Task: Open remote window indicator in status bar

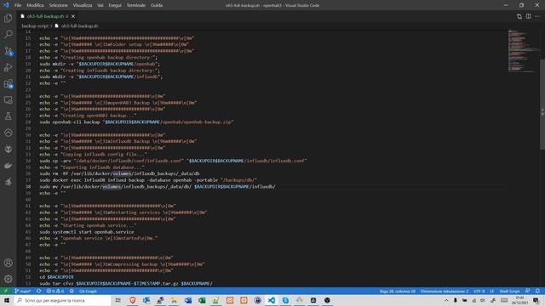Action: pyautogui.click(x=6, y=291)
